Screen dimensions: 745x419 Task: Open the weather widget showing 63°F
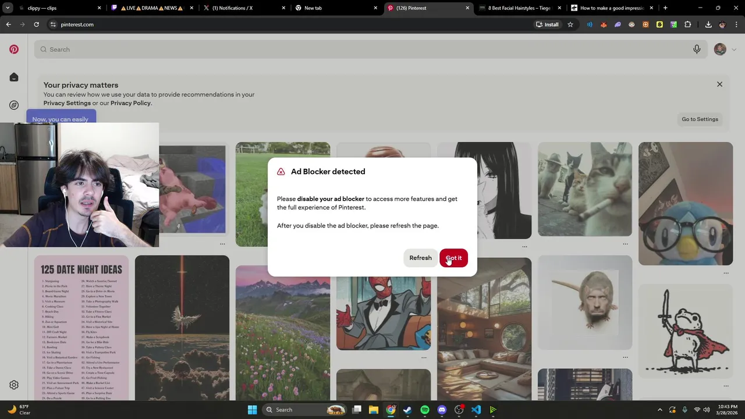click(x=19, y=410)
